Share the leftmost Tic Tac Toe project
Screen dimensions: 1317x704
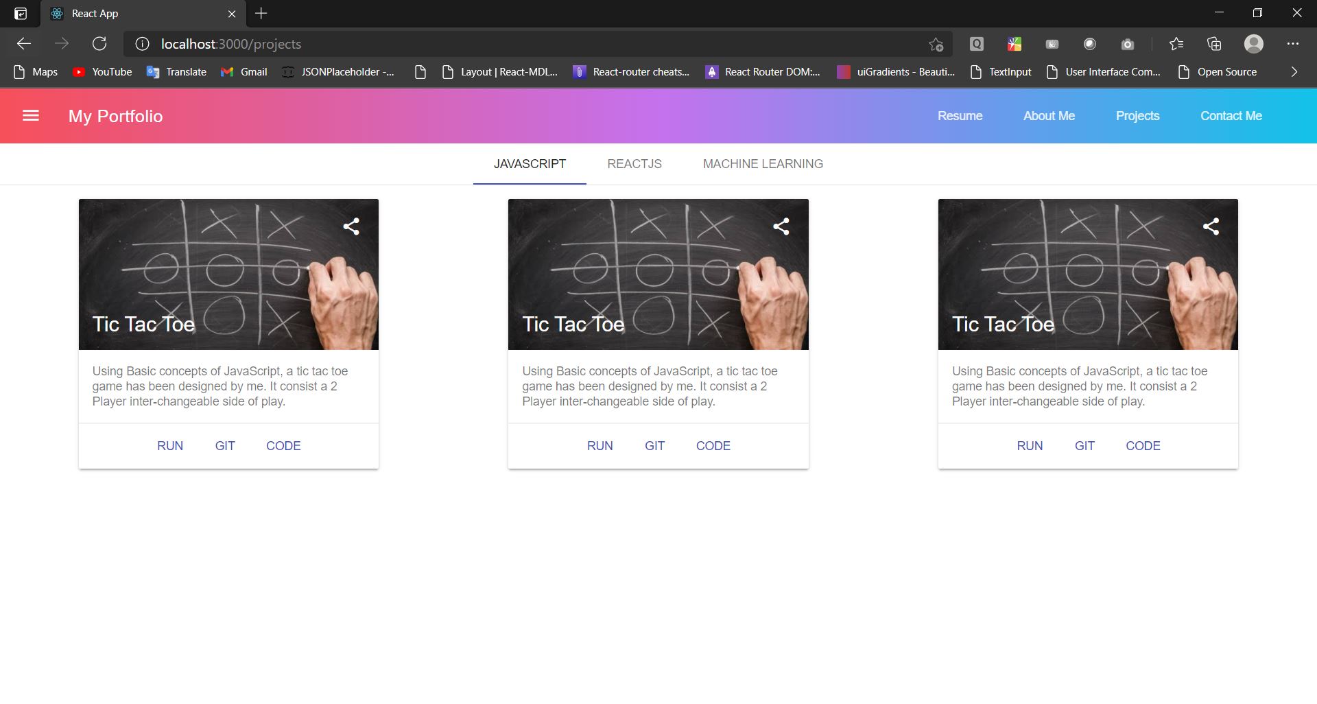[x=351, y=226]
